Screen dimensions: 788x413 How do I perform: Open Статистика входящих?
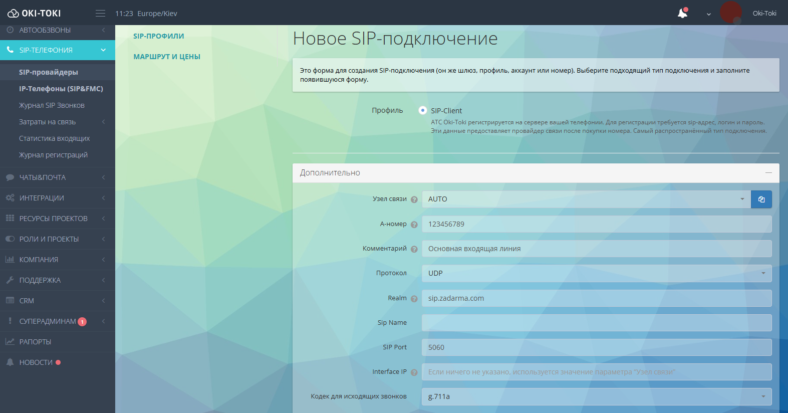55,138
